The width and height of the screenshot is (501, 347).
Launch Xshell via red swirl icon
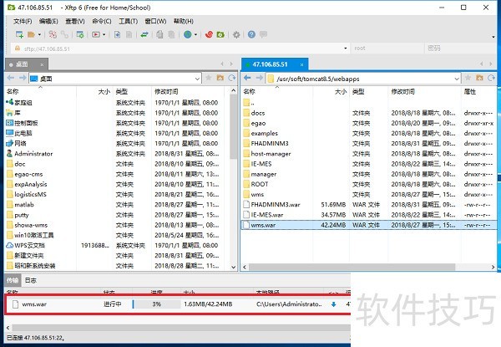(x=209, y=34)
